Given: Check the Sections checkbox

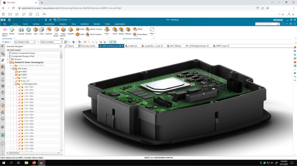Looking at the screenshot, I should 11,59.
